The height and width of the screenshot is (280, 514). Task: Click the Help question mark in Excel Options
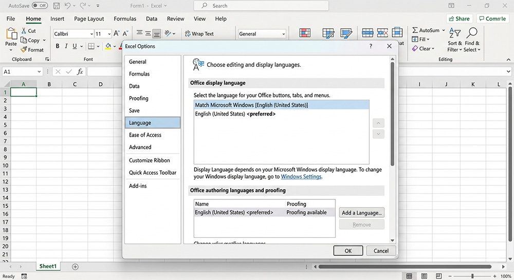(371, 46)
